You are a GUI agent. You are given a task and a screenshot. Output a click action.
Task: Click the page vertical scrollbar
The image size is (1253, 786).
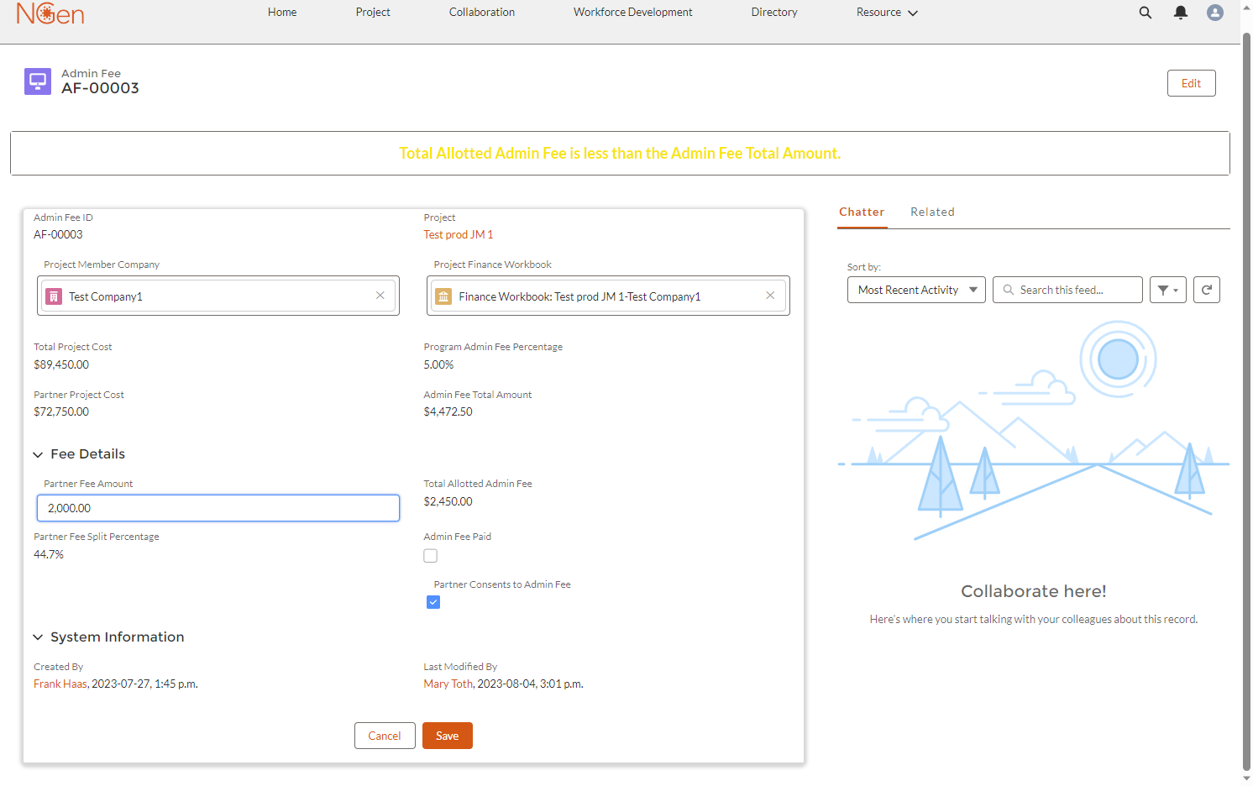(x=1246, y=403)
